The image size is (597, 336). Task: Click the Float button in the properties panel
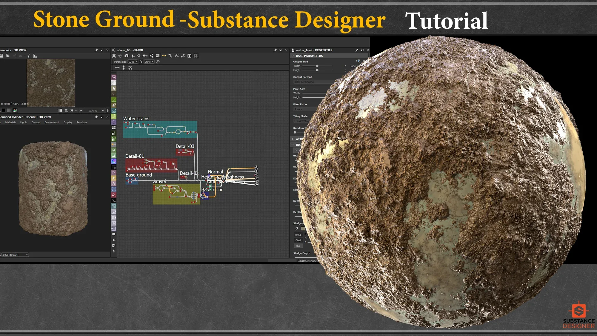298,240
